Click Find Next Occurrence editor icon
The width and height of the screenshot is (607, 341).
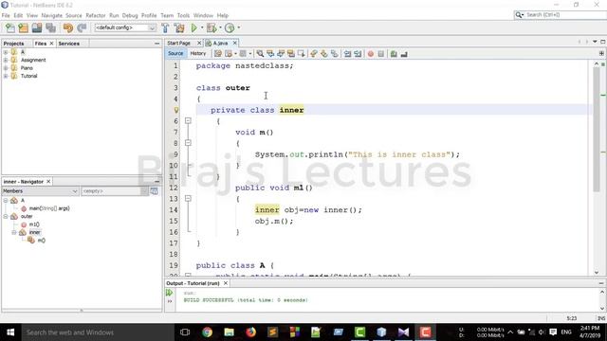point(281,54)
